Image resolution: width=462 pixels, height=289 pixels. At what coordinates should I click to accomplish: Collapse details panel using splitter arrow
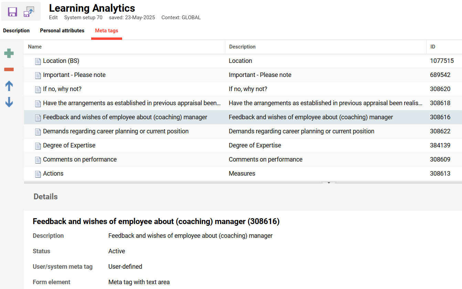pos(329,183)
